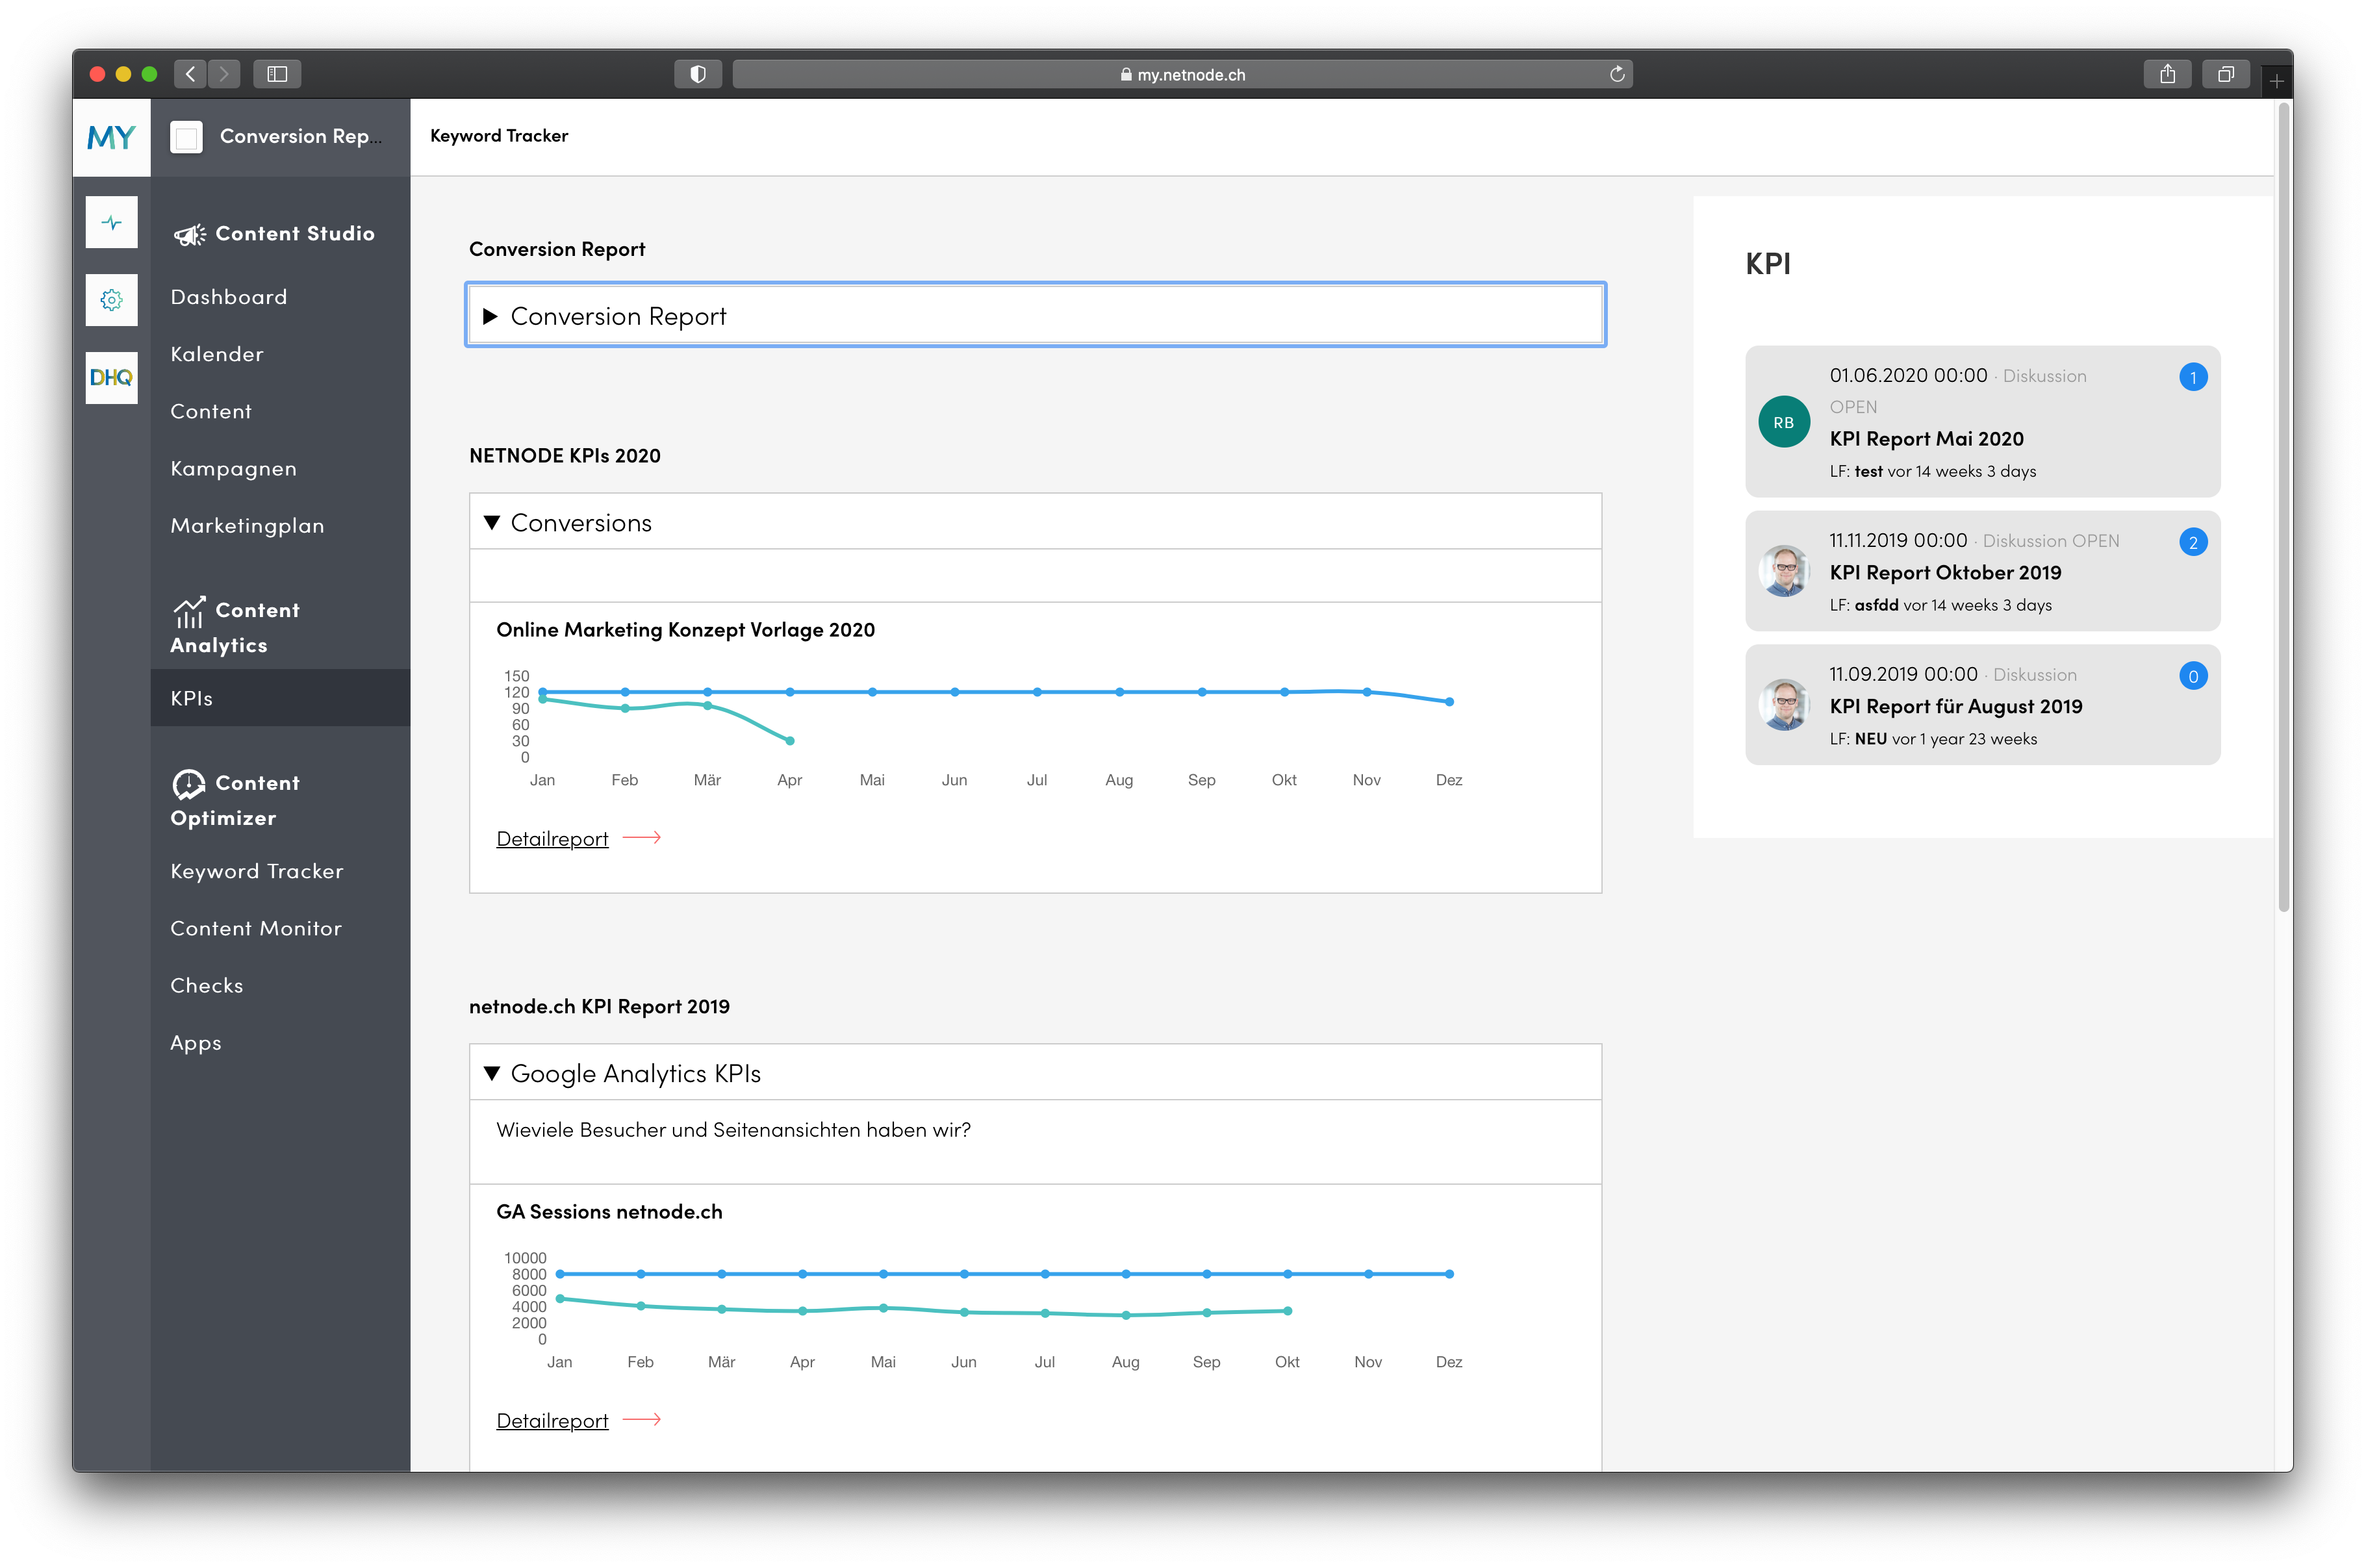
Task: Open the gear settings sidebar icon
Action: pos(111,299)
